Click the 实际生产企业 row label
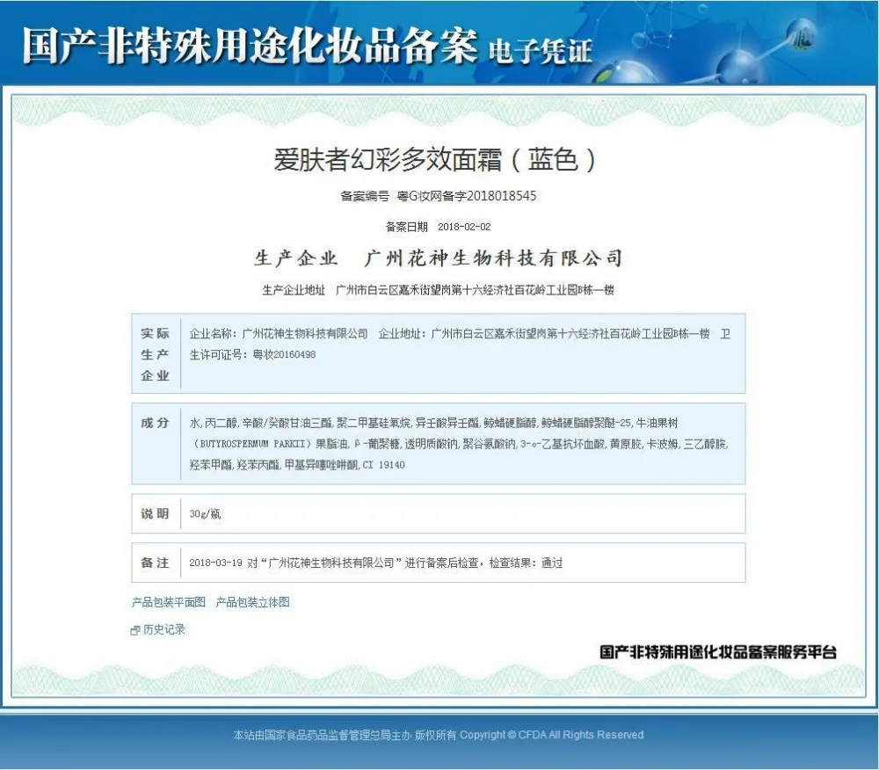The width and height of the screenshot is (879, 770). click(156, 354)
